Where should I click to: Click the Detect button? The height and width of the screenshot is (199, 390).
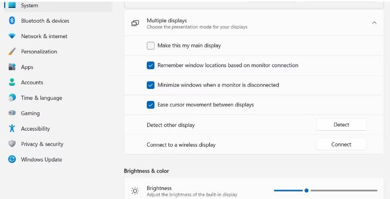pos(341,124)
